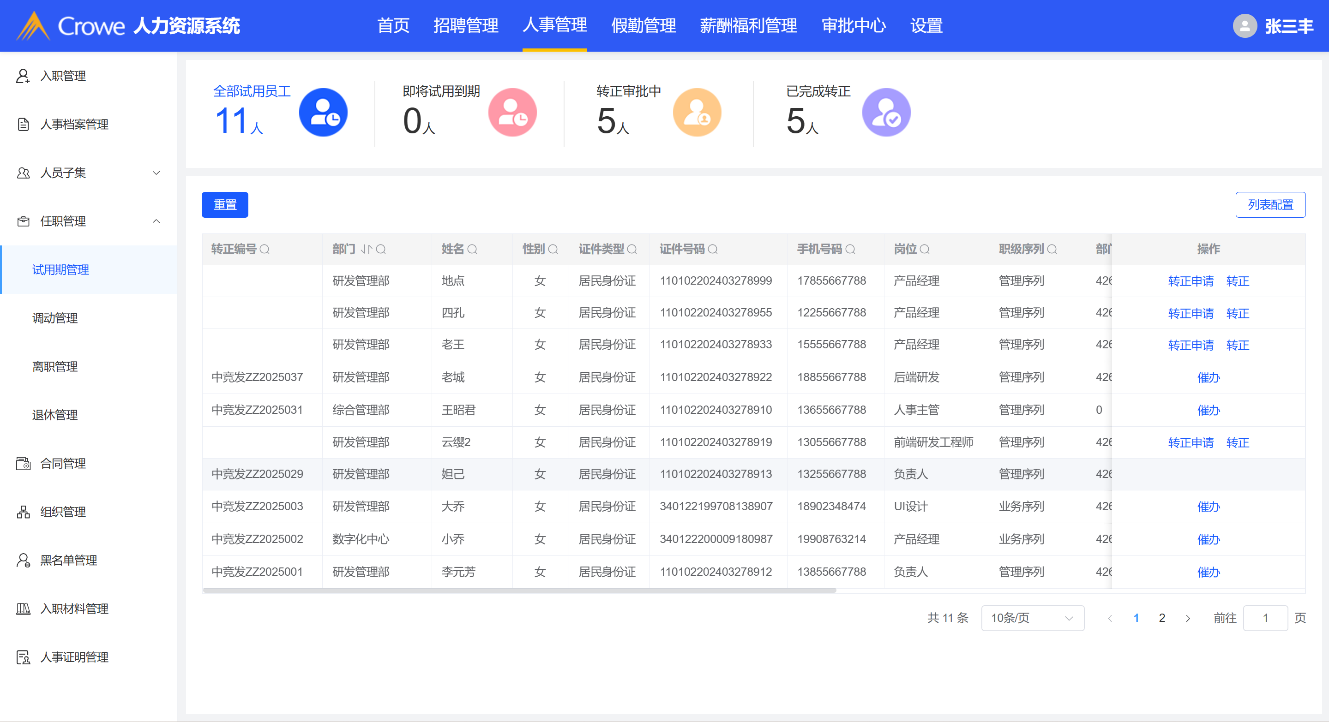The height and width of the screenshot is (722, 1329).
Task: Click the search icon beside 手机号码 header
Action: coord(850,250)
